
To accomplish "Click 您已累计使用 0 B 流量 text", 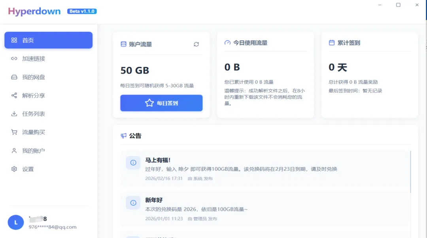I will pos(249,82).
